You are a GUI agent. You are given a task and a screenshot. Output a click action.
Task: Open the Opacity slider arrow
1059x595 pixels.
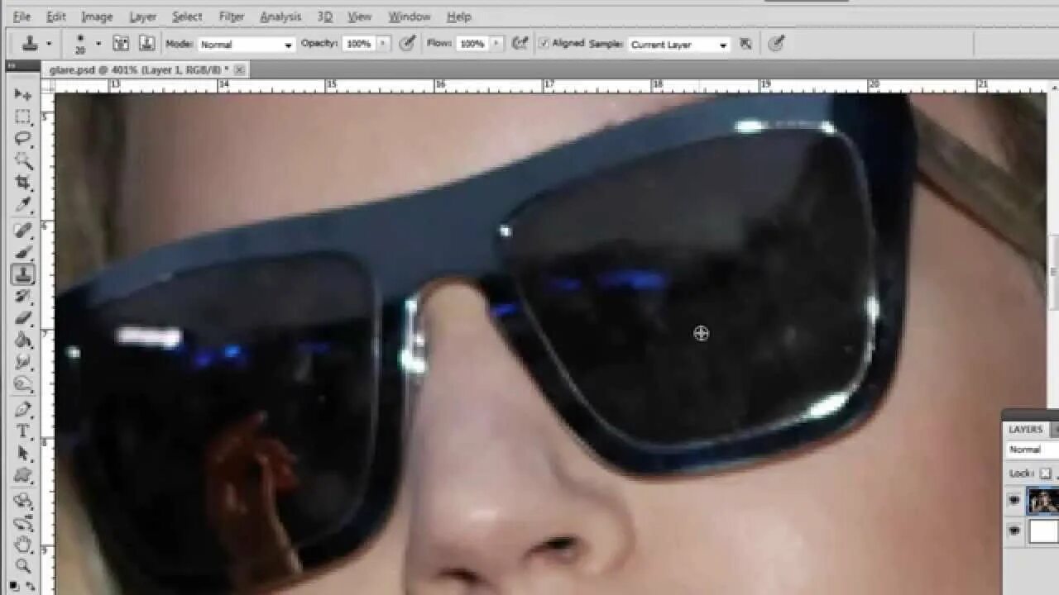pyautogui.click(x=384, y=44)
